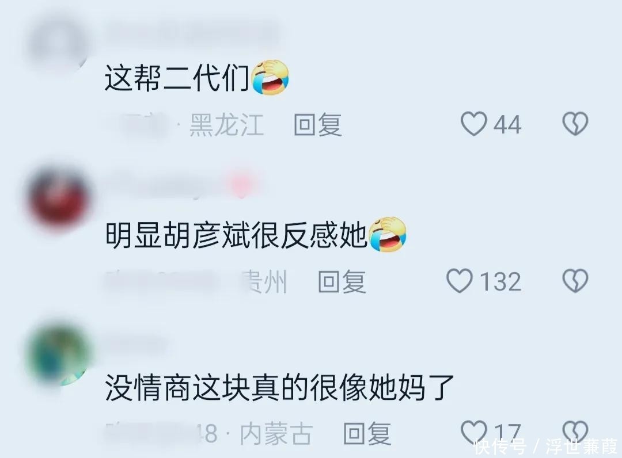This screenshot has width=622, height=458.
Task: Select the comment text 明显胡彦斌很反感她
Action: pyautogui.click(x=236, y=235)
